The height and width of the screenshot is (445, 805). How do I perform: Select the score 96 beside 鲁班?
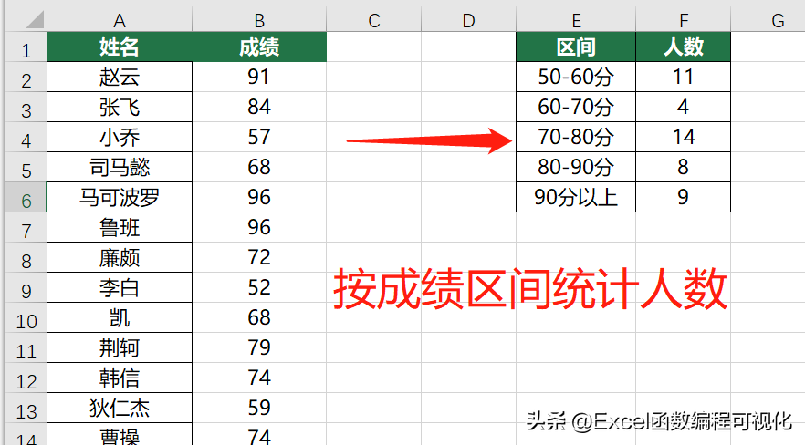pyautogui.click(x=259, y=228)
